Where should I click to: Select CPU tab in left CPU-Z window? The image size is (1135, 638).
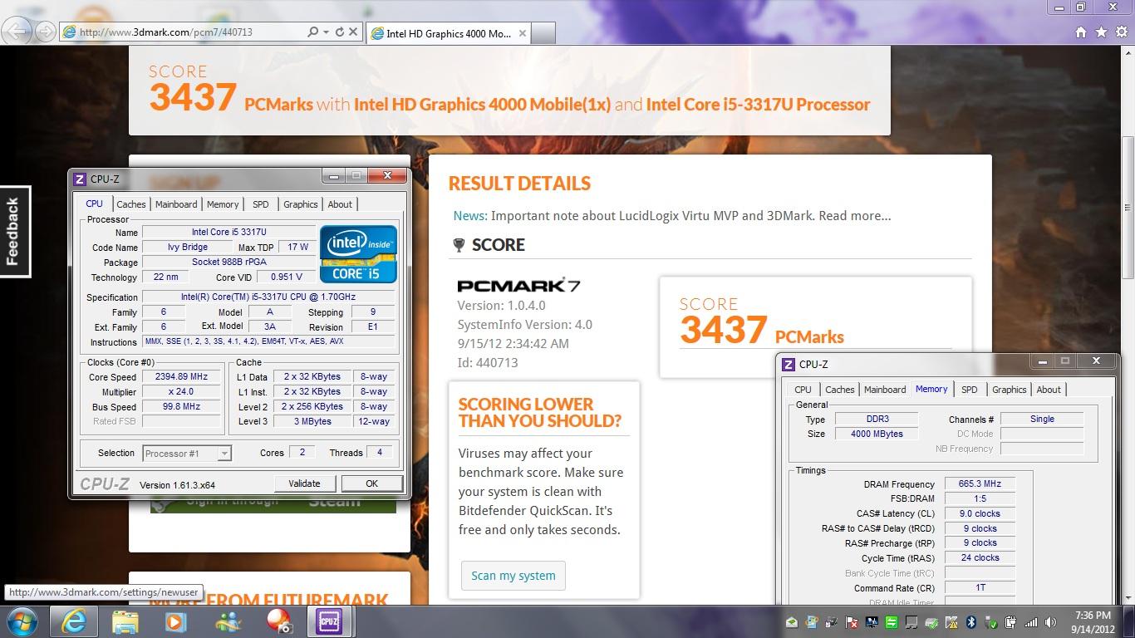[95, 204]
